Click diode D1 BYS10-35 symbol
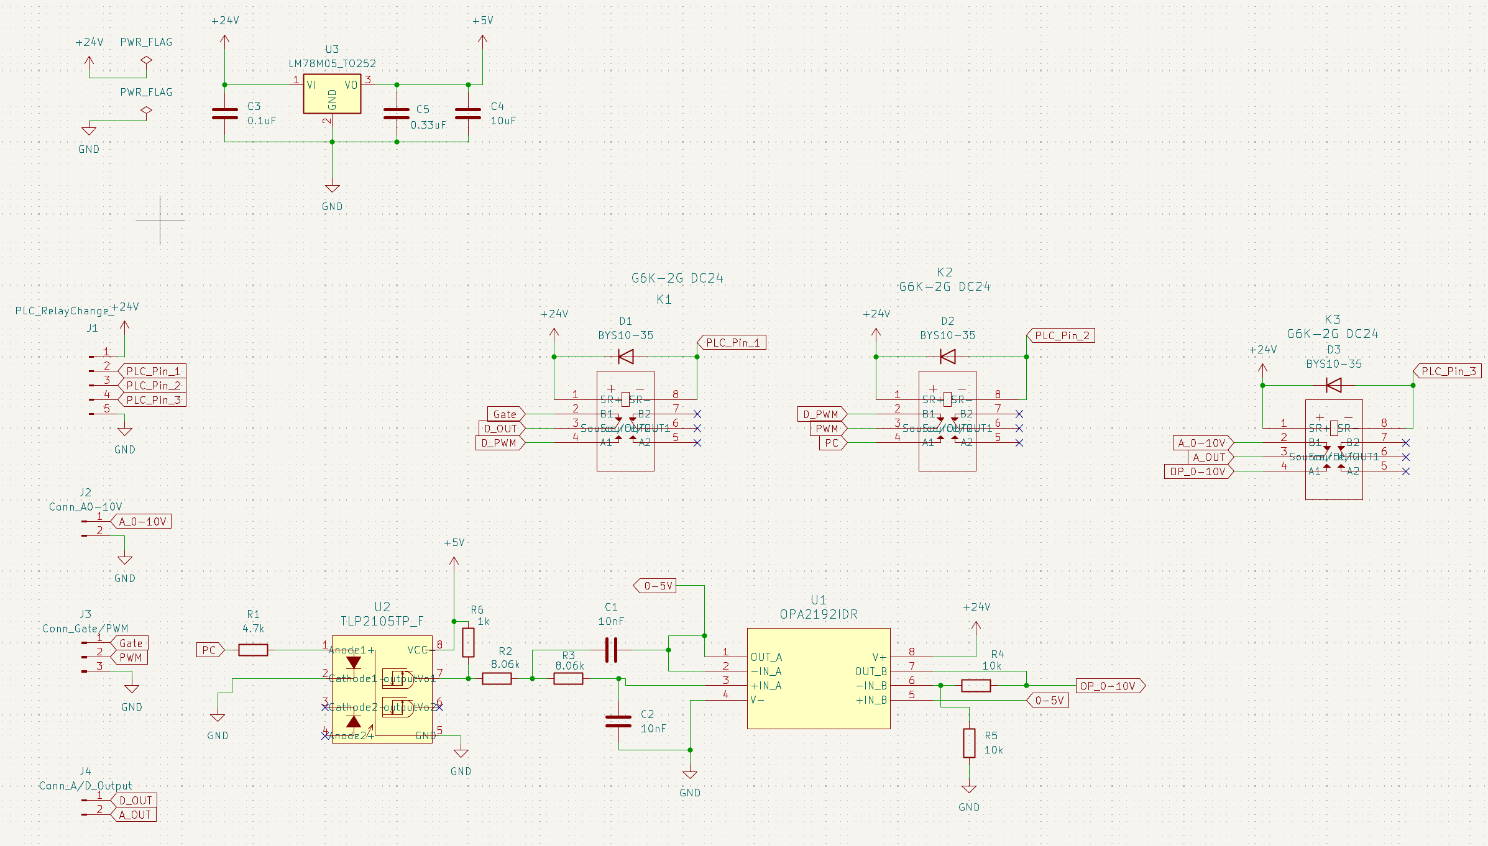 625,357
